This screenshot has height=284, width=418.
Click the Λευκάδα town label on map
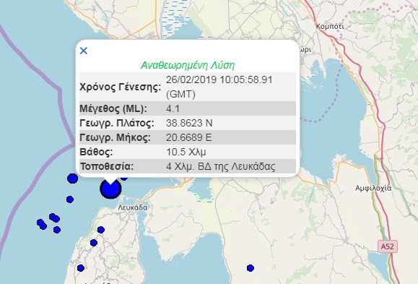tap(133, 207)
